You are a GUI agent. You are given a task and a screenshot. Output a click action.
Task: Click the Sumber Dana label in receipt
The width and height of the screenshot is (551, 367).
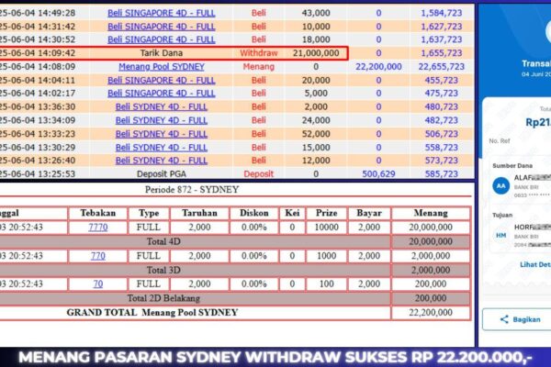[x=512, y=166]
